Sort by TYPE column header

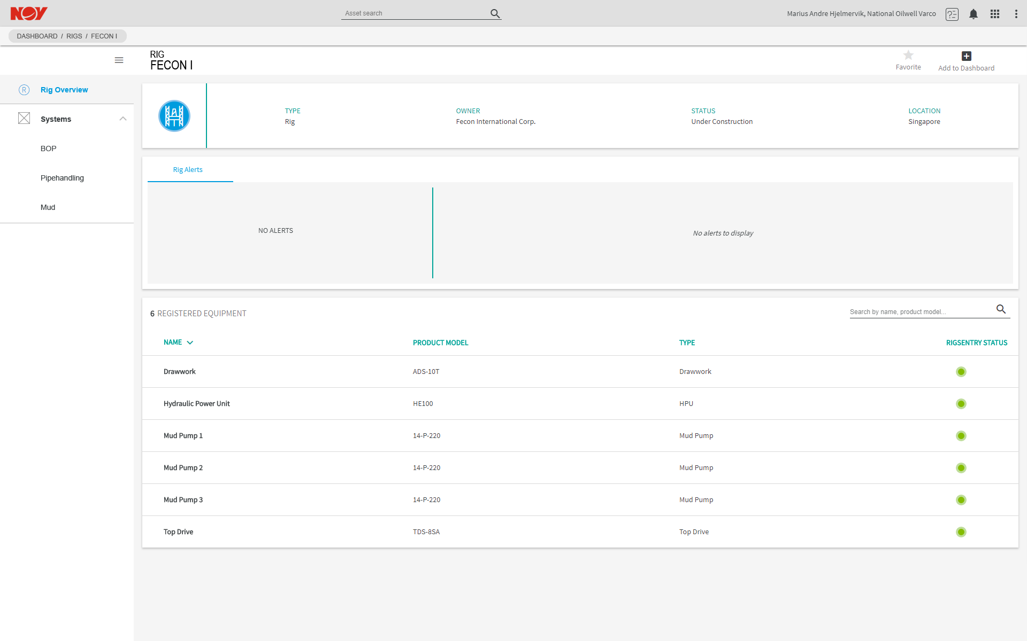pyautogui.click(x=687, y=343)
